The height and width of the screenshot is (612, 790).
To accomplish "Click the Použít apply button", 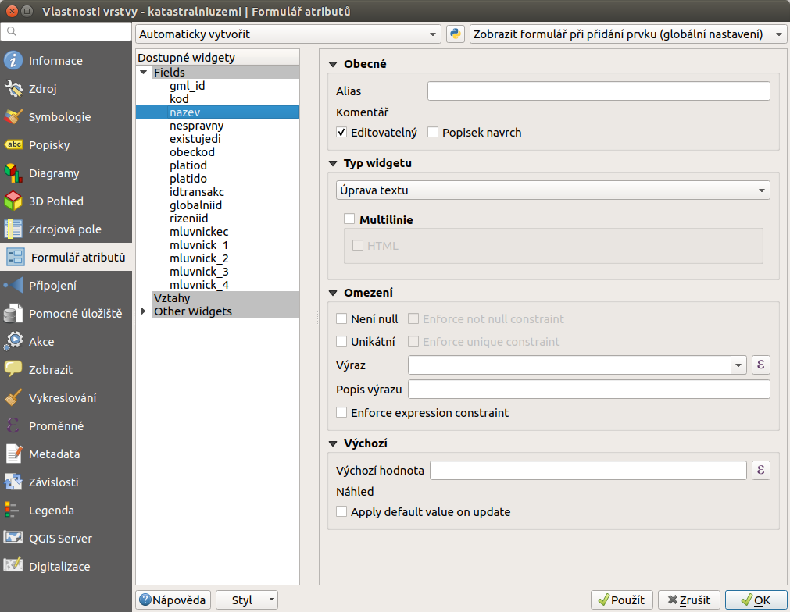I will [x=622, y=600].
